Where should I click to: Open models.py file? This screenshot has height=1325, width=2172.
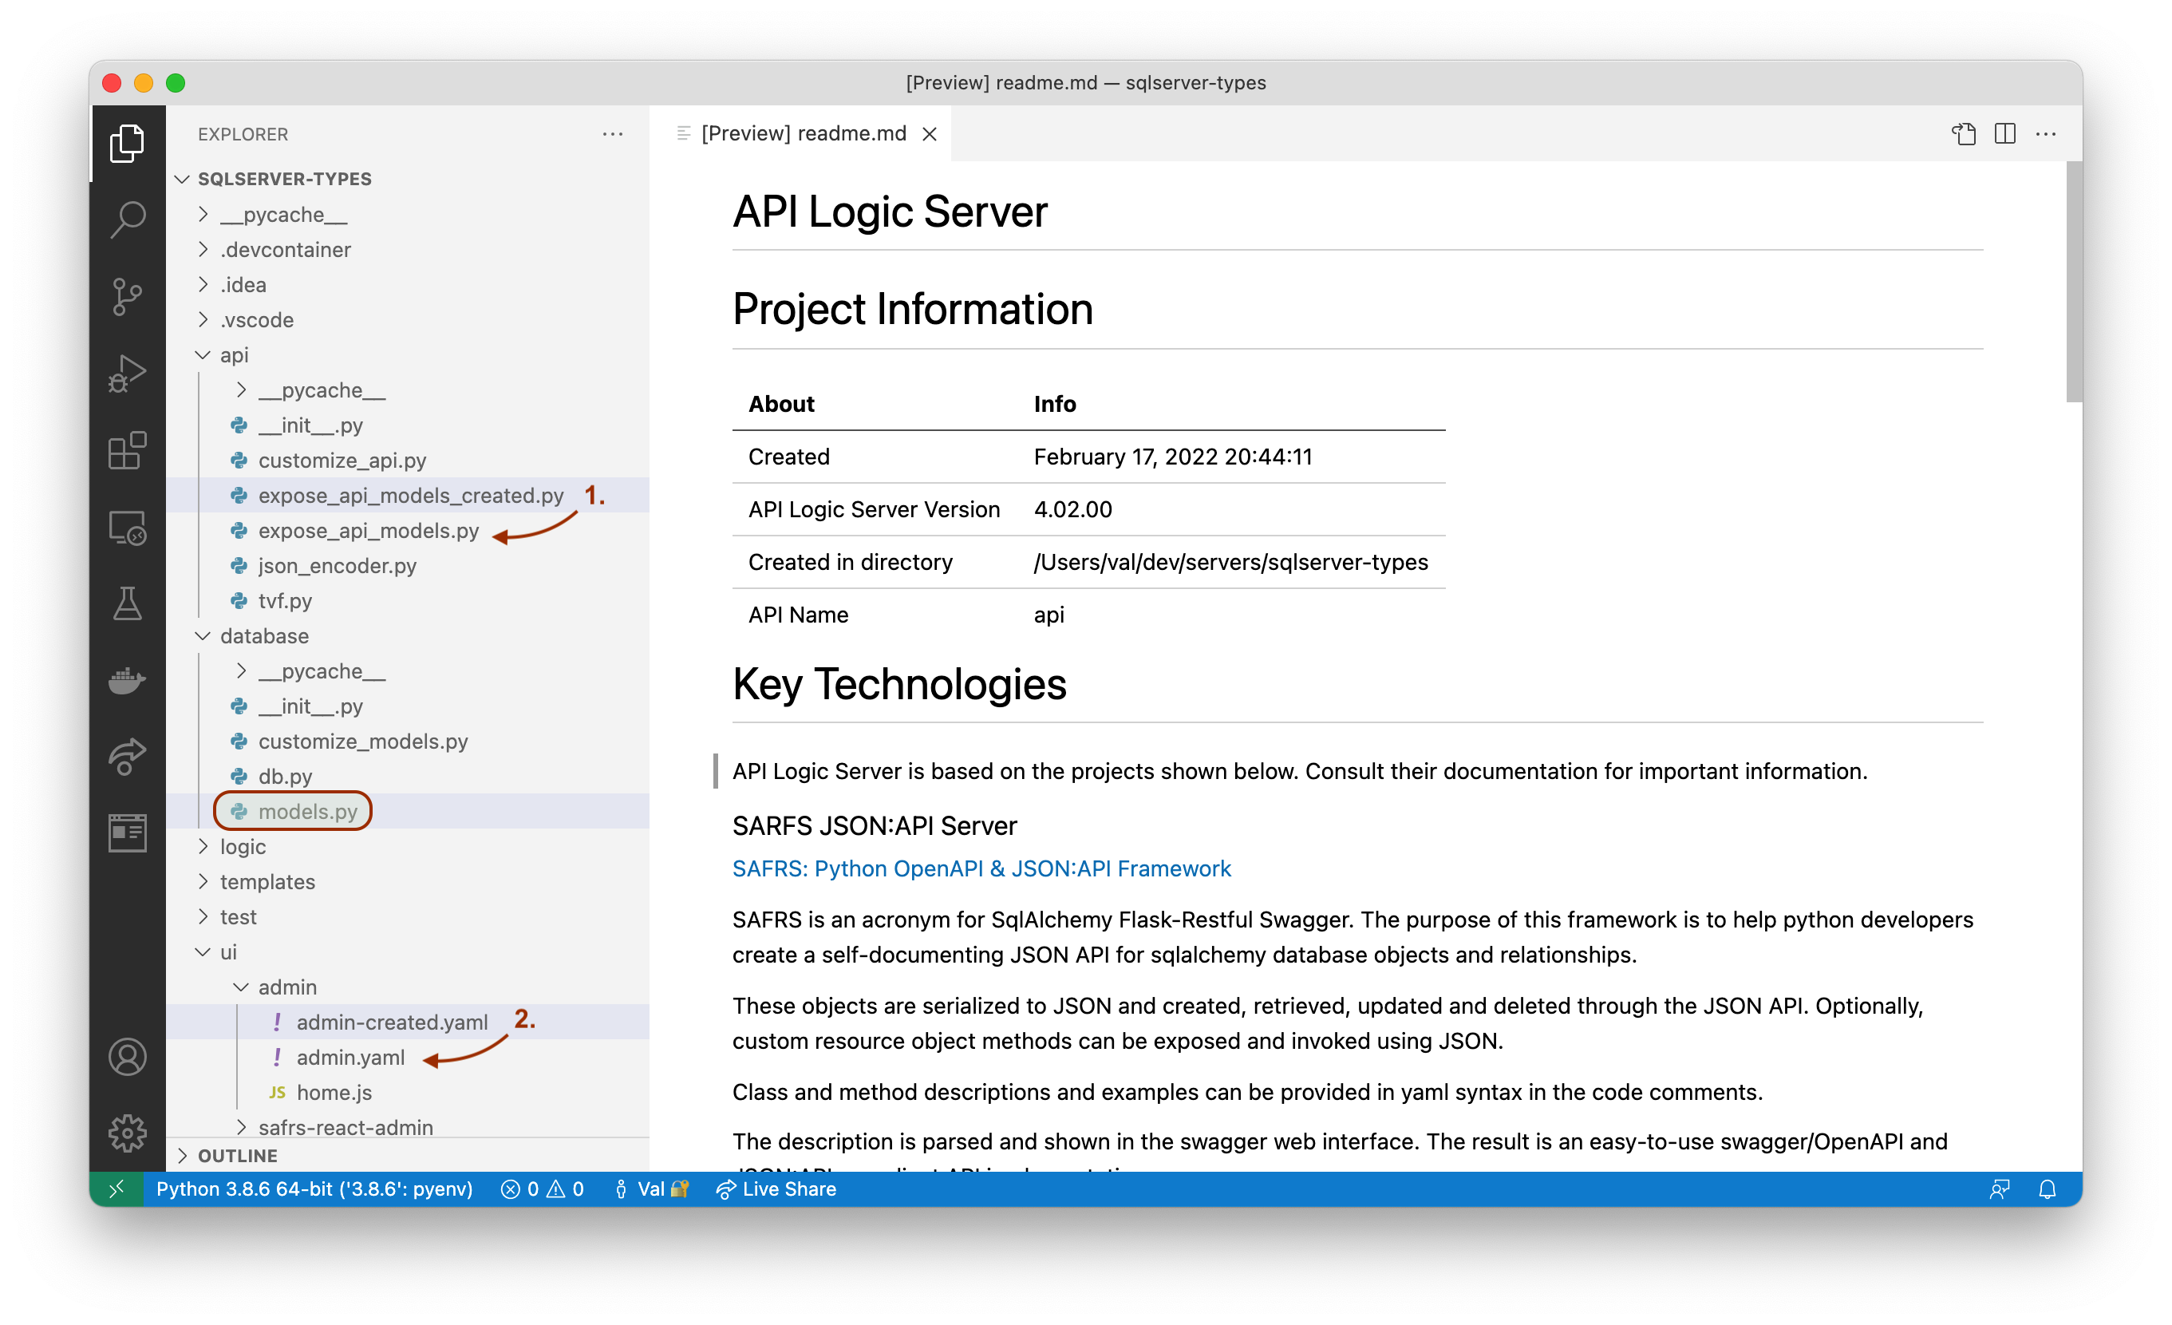tap(407, 811)
